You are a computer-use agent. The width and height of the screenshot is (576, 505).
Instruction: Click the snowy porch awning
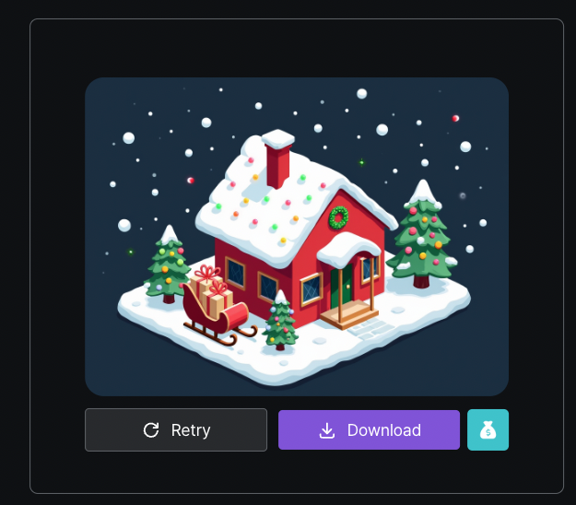tap(347, 249)
